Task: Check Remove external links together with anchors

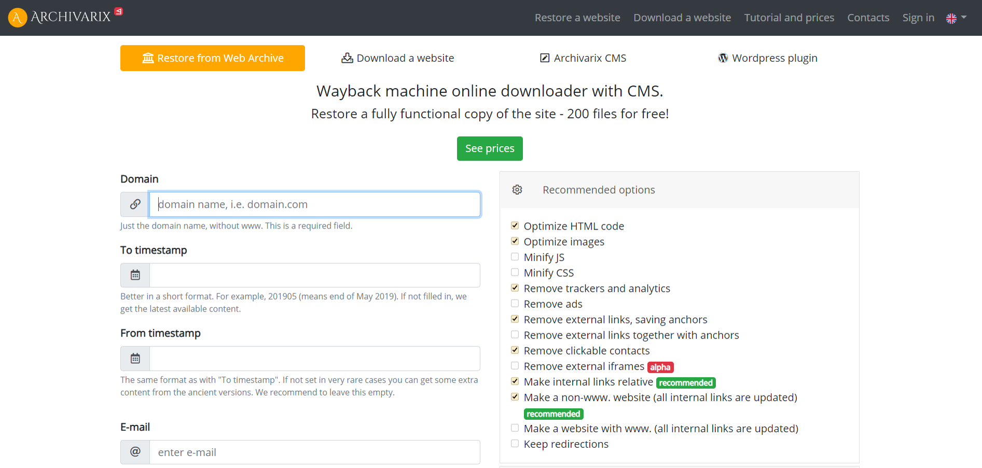Action: [x=515, y=334]
